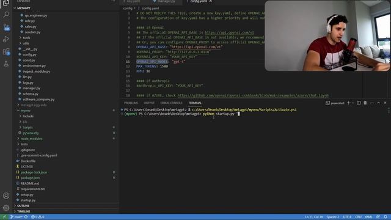Change indentation via Spaces: 2
This screenshot has width=391, height=220.
pyautogui.click(x=333, y=217)
